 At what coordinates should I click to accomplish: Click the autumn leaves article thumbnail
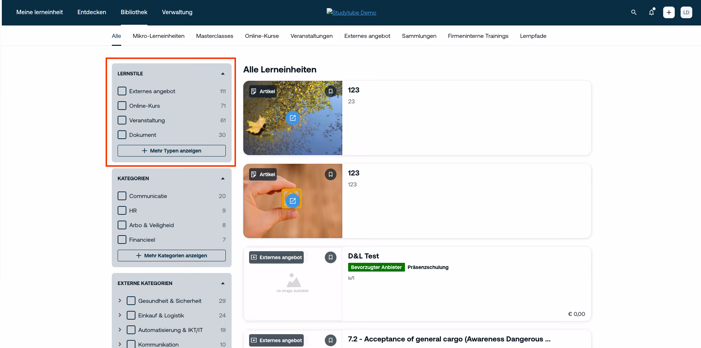[x=293, y=118]
